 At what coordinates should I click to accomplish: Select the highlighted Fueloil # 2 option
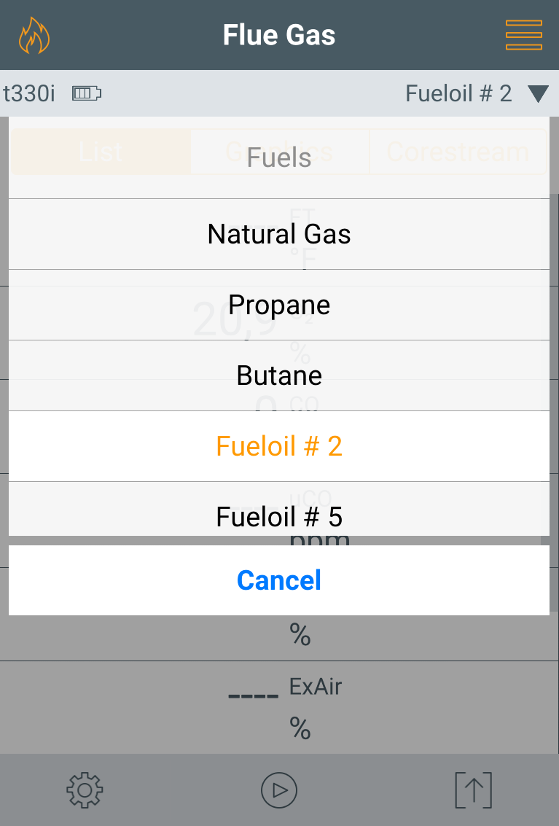point(279,446)
